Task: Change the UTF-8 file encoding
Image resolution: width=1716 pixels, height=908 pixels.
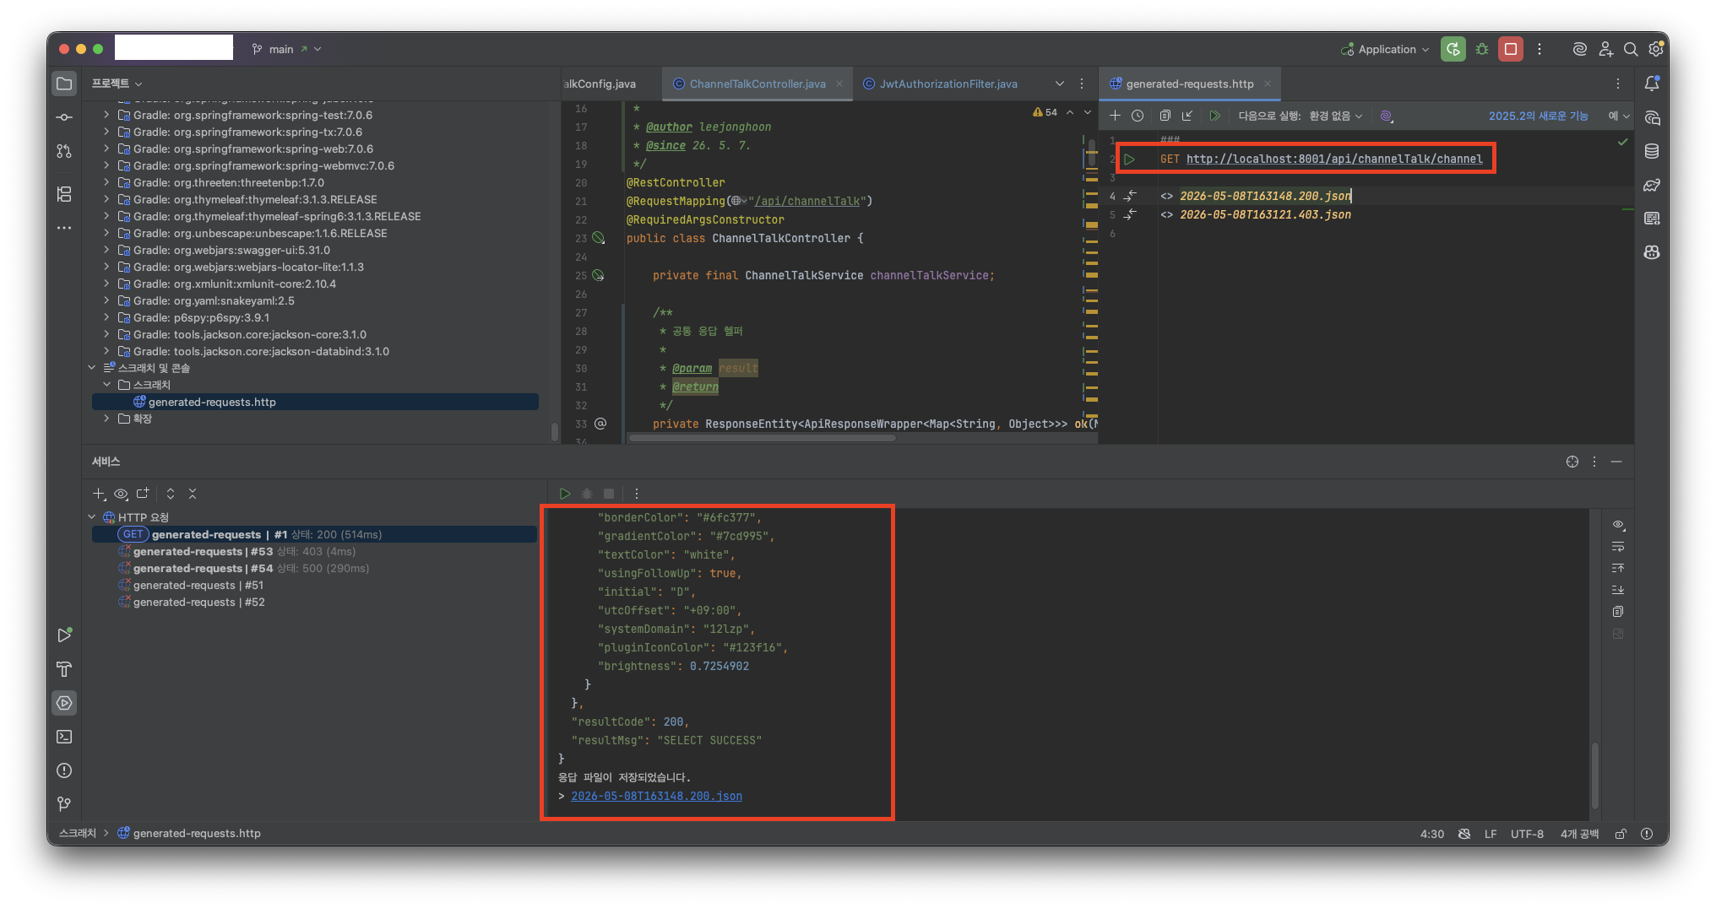Action: [x=1527, y=834]
